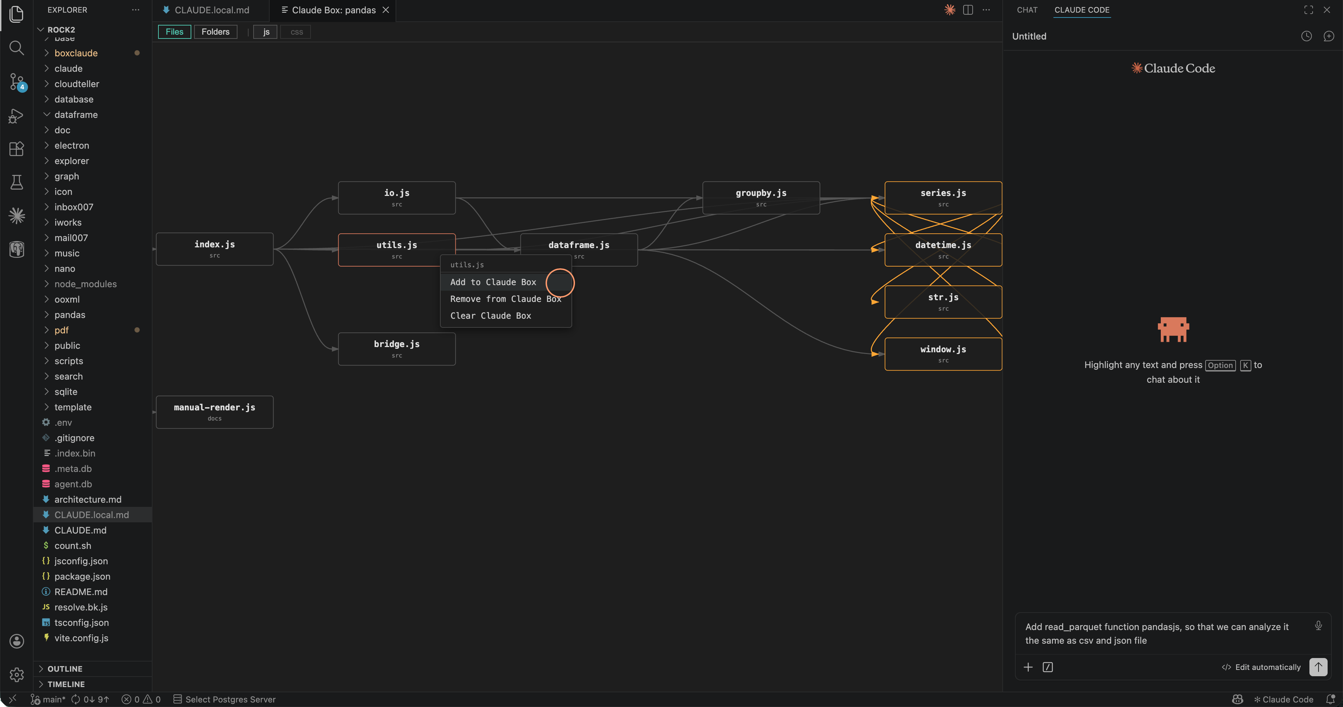Toggle the css file type filter

pos(296,32)
